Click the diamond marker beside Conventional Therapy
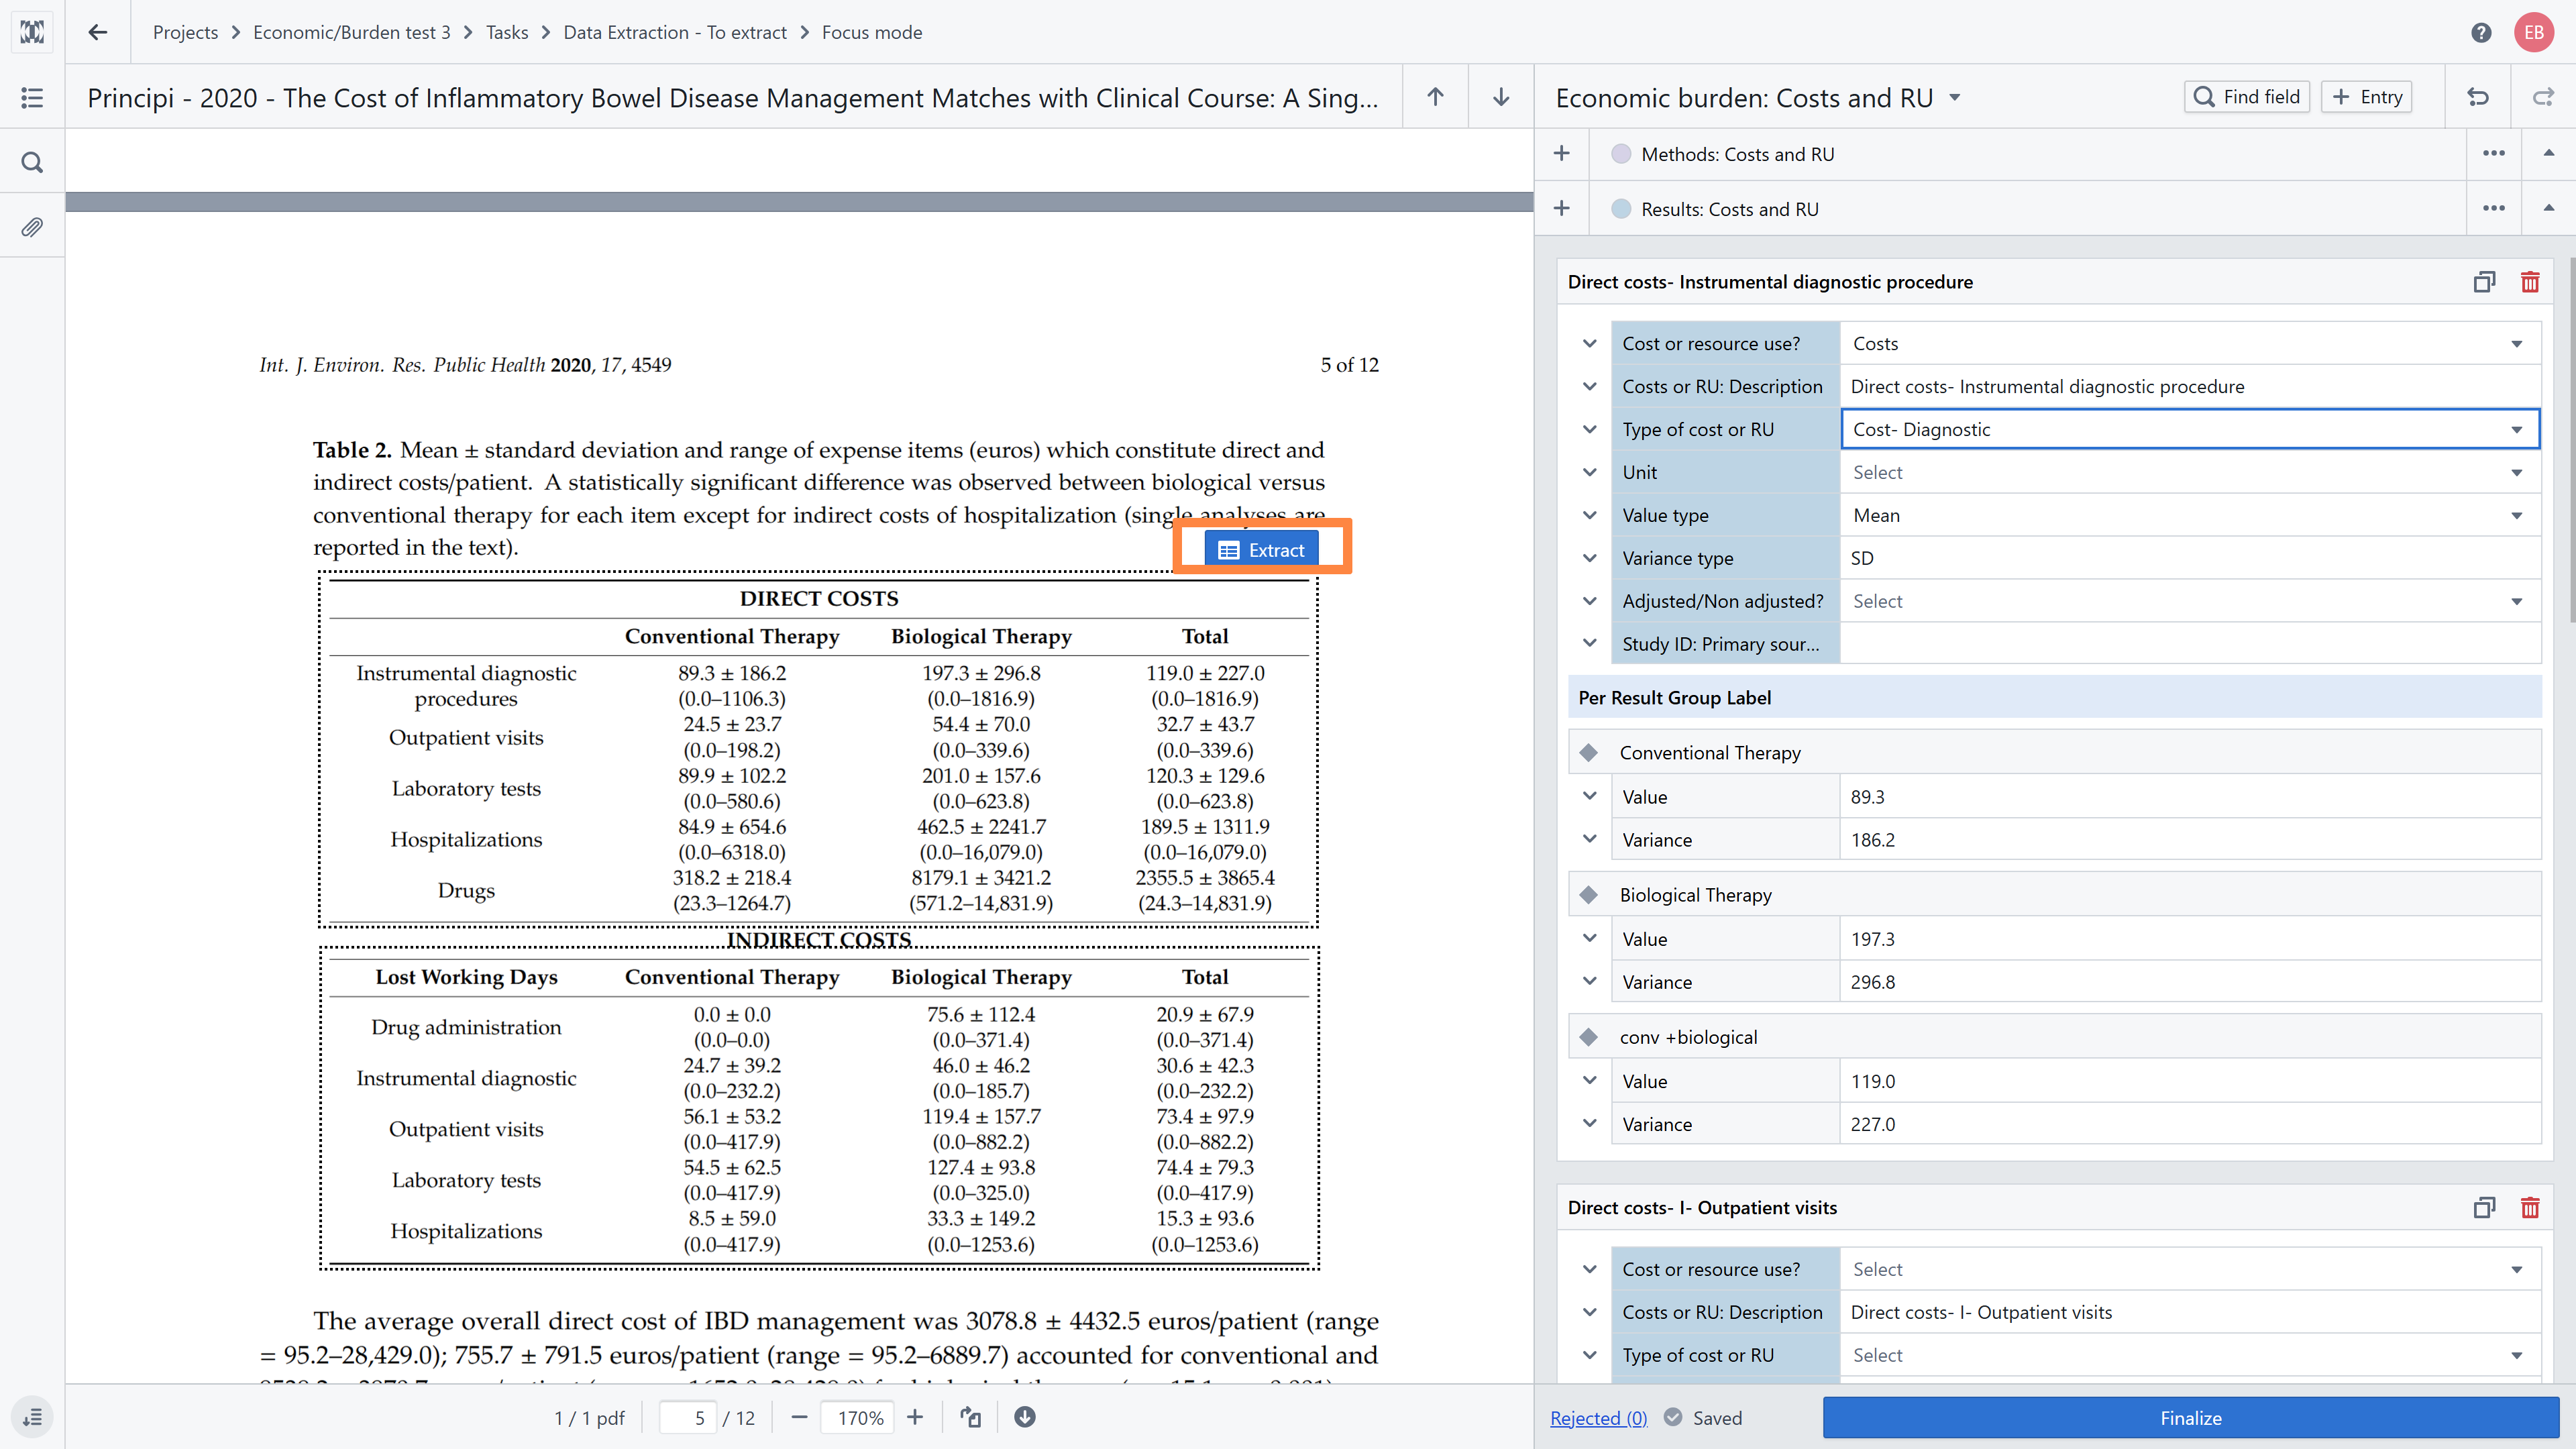The image size is (2576, 1449). (1589, 752)
